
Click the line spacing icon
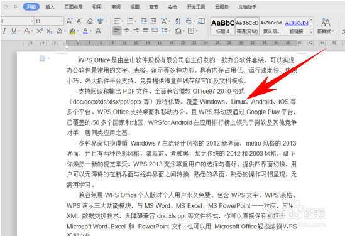click(x=165, y=31)
